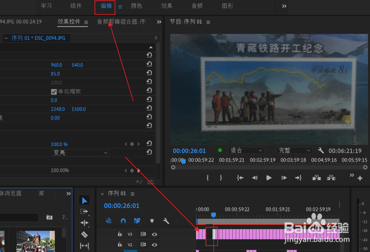
Task: Reset the 85.0 scale parameter
Action: pyautogui.click(x=149, y=73)
